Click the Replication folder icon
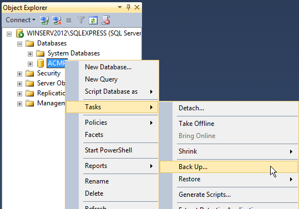This screenshot has height=209, width=299. pos(30,93)
